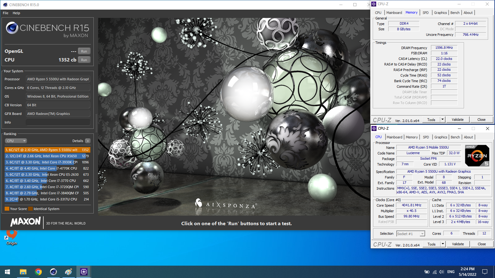Run the CPU benchmark test
495x278 pixels.
(x=84, y=60)
